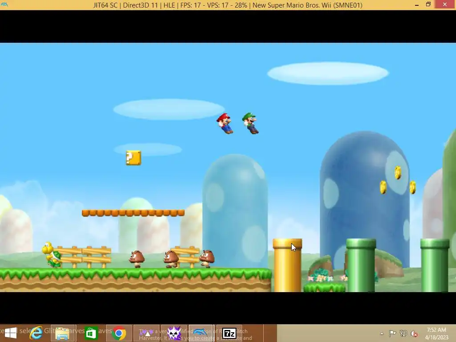This screenshot has height=342, width=456.
Task: Open the clock showing 7:52 AM
Action: pyautogui.click(x=436, y=333)
